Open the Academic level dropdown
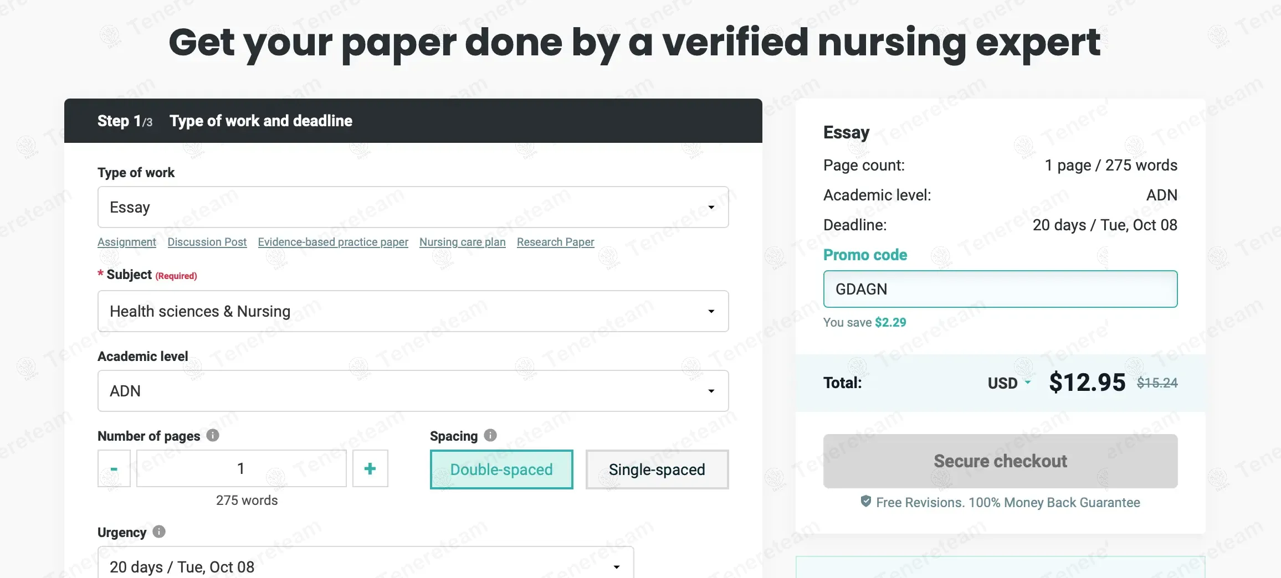 (x=413, y=391)
